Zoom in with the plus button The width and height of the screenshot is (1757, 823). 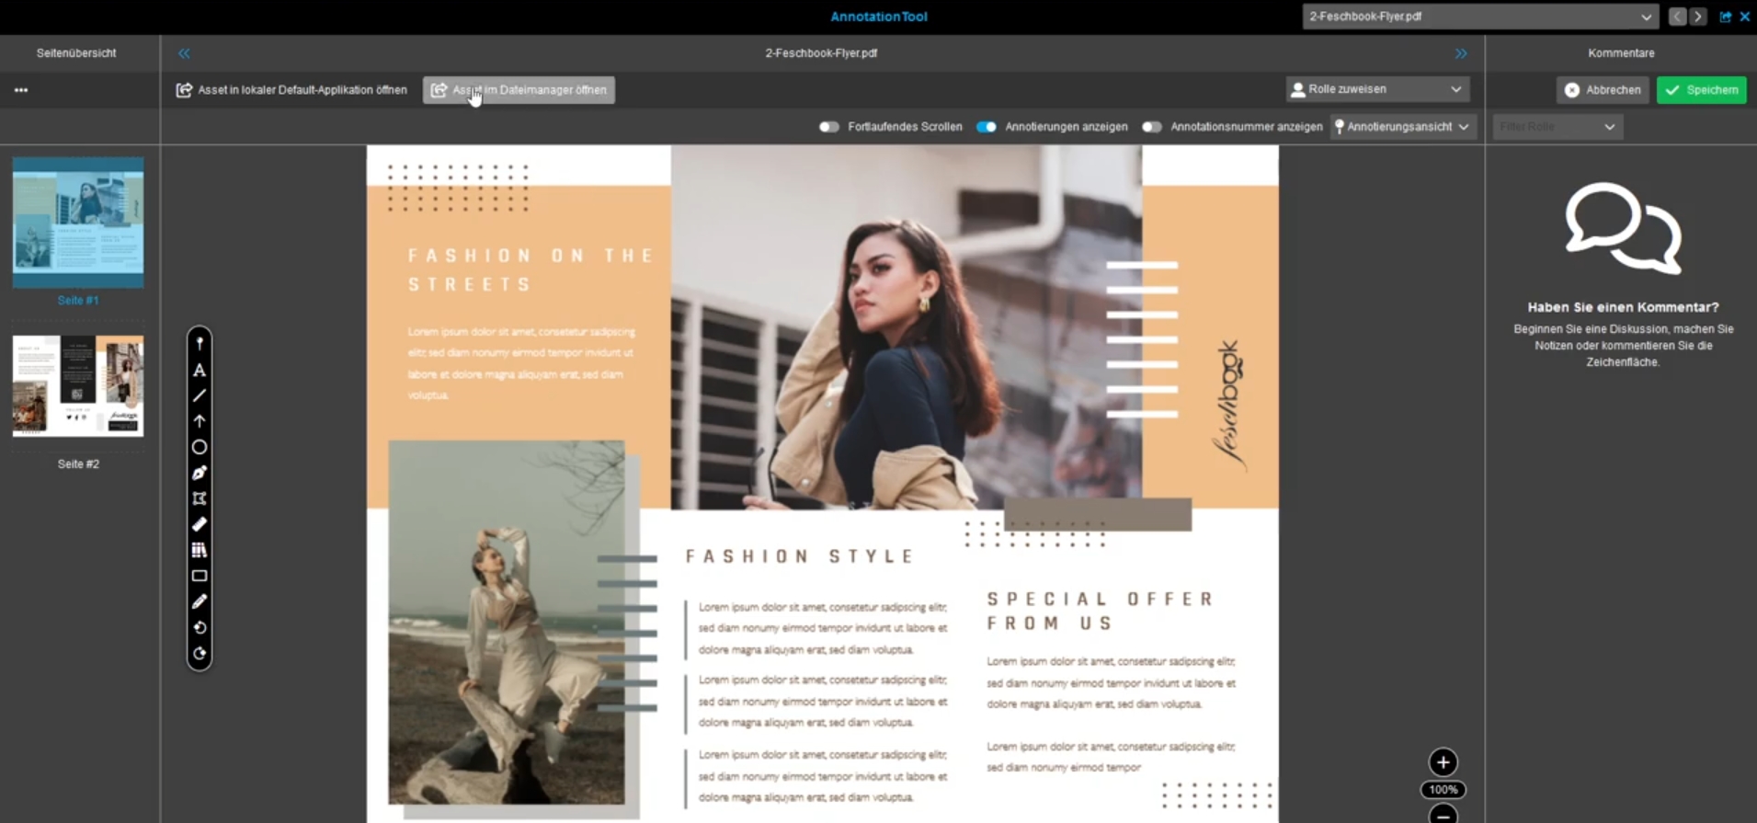pos(1443,762)
